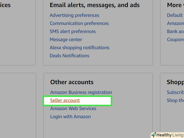Open Alexa shopping notifications
This screenshot has height=138, width=184.
click(x=80, y=48)
